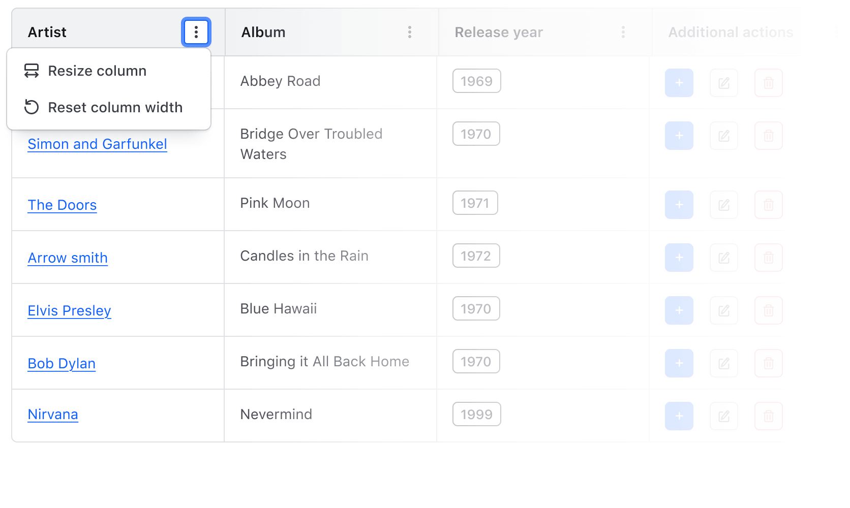Screen dimensions: 850x508
Task: Click the Additional actions column header
Action: click(730, 33)
